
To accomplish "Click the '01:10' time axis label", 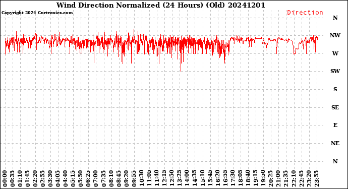I will (20, 178).
